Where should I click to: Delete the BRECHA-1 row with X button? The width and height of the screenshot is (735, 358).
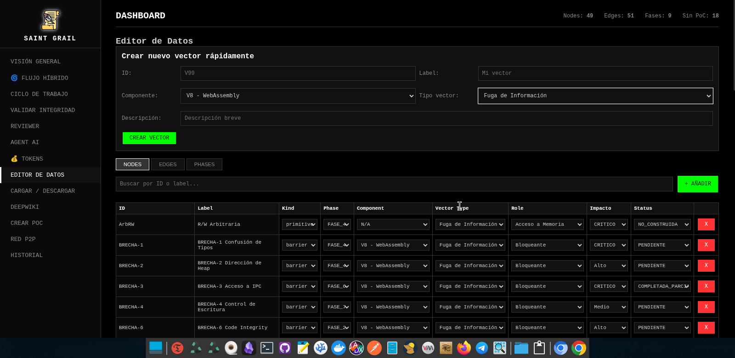click(x=706, y=245)
